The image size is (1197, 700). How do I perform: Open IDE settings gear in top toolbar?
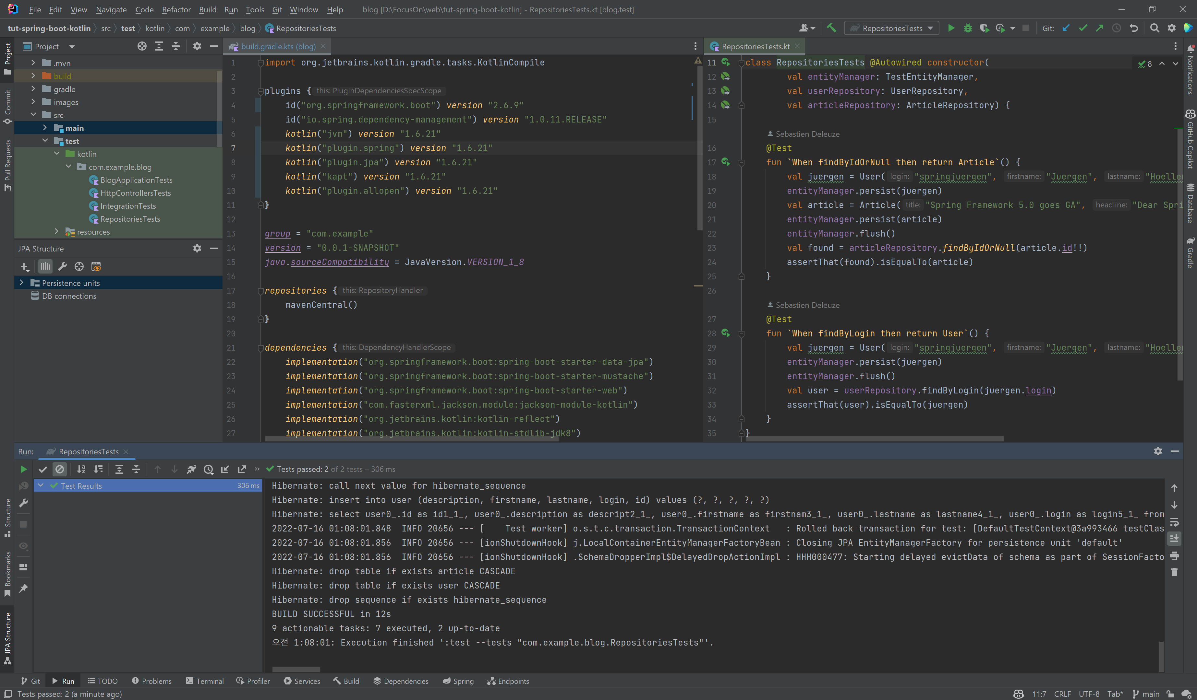pyautogui.click(x=1172, y=29)
